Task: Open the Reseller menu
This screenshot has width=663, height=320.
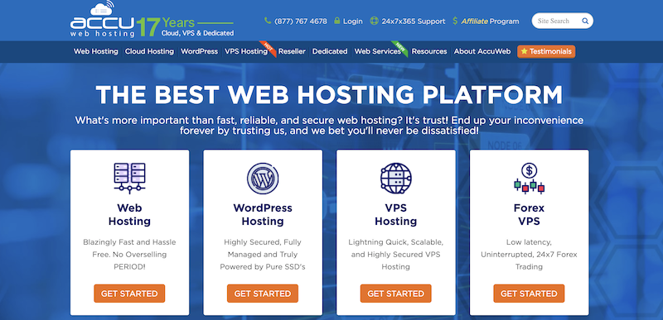Action: click(x=292, y=51)
